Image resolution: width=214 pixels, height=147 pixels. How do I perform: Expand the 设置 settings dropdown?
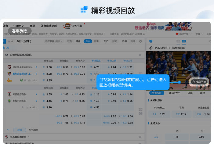click(x=199, y=34)
